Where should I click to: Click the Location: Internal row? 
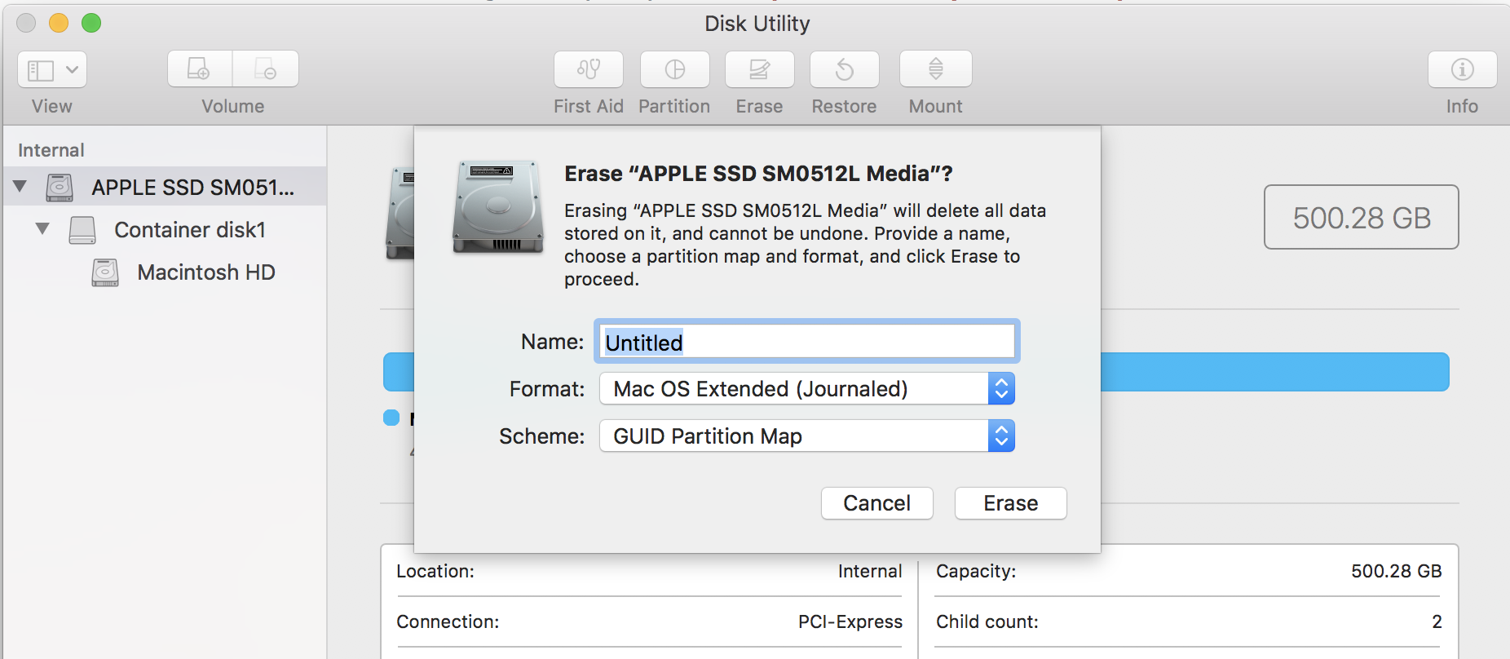click(649, 571)
